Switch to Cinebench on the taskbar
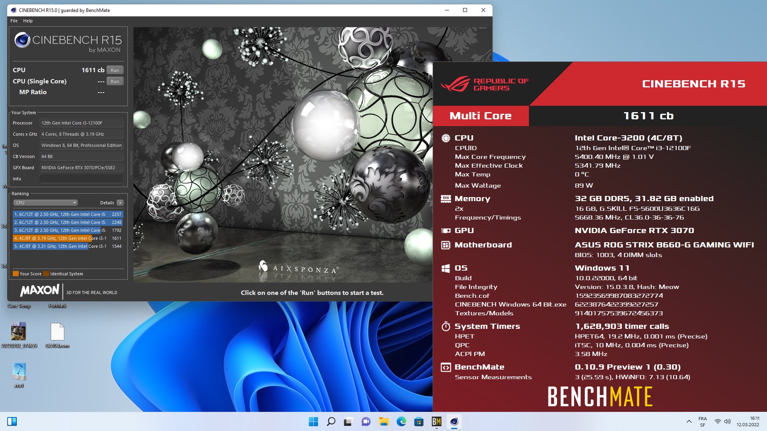This screenshot has width=767, height=431. point(454,421)
